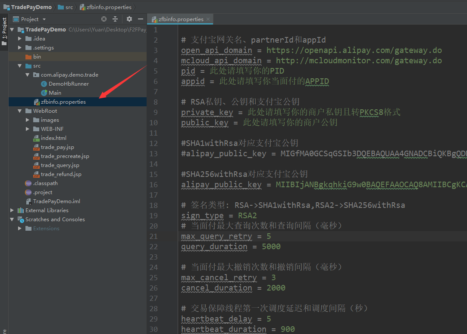Click TradePayDemo in the breadcrumb bar
Screen dimensions: 467x334
pyautogui.click(x=28, y=7)
